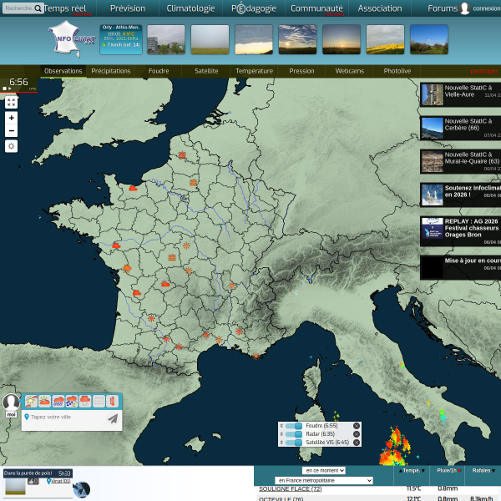The width and height of the screenshot is (501, 501).
Task: Select thermometer temperature icon
Action: [112, 401]
